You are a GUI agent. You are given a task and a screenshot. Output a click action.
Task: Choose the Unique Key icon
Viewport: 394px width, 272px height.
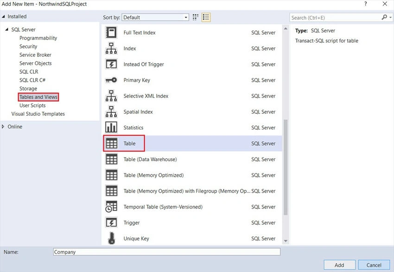111,238
